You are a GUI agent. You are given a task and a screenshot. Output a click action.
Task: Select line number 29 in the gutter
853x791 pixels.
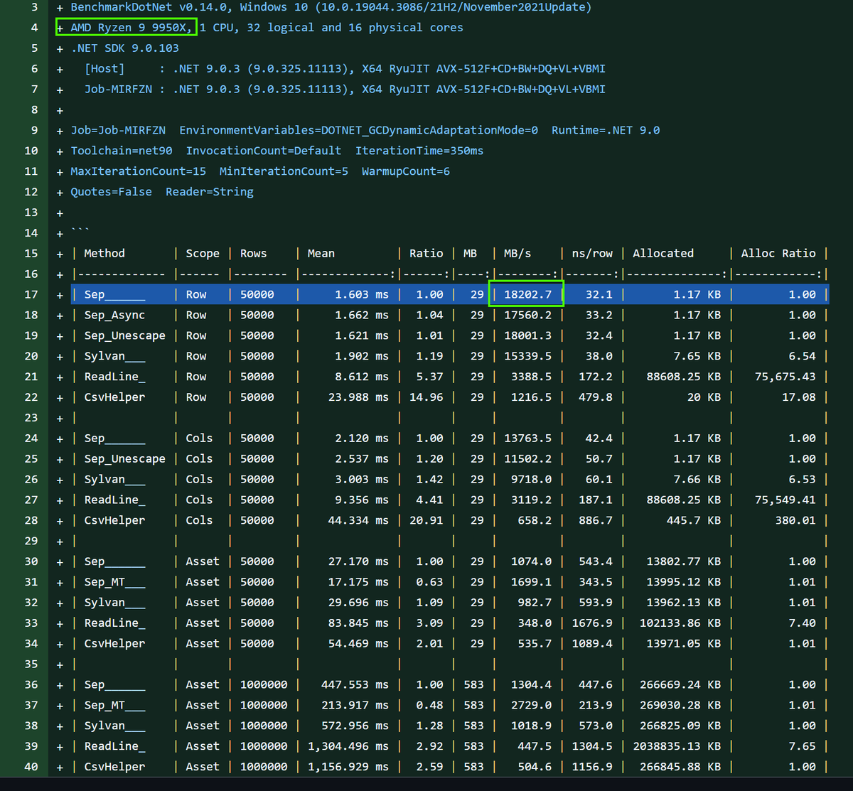31,540
